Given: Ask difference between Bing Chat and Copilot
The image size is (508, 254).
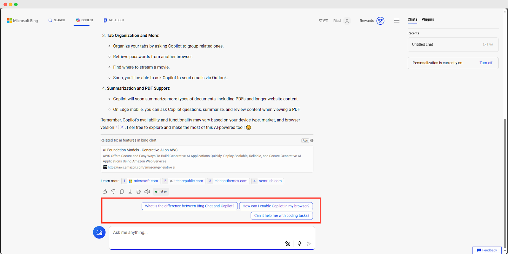Looking at the screenshot, I should (x=190, y=206).
